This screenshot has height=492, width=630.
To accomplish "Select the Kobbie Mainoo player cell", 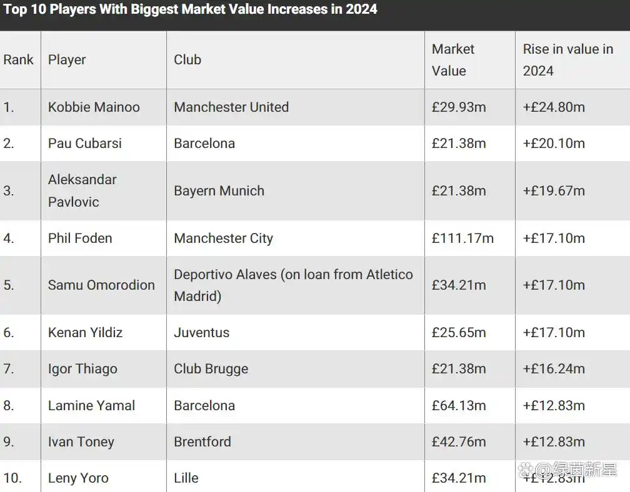I will point(104,107).
